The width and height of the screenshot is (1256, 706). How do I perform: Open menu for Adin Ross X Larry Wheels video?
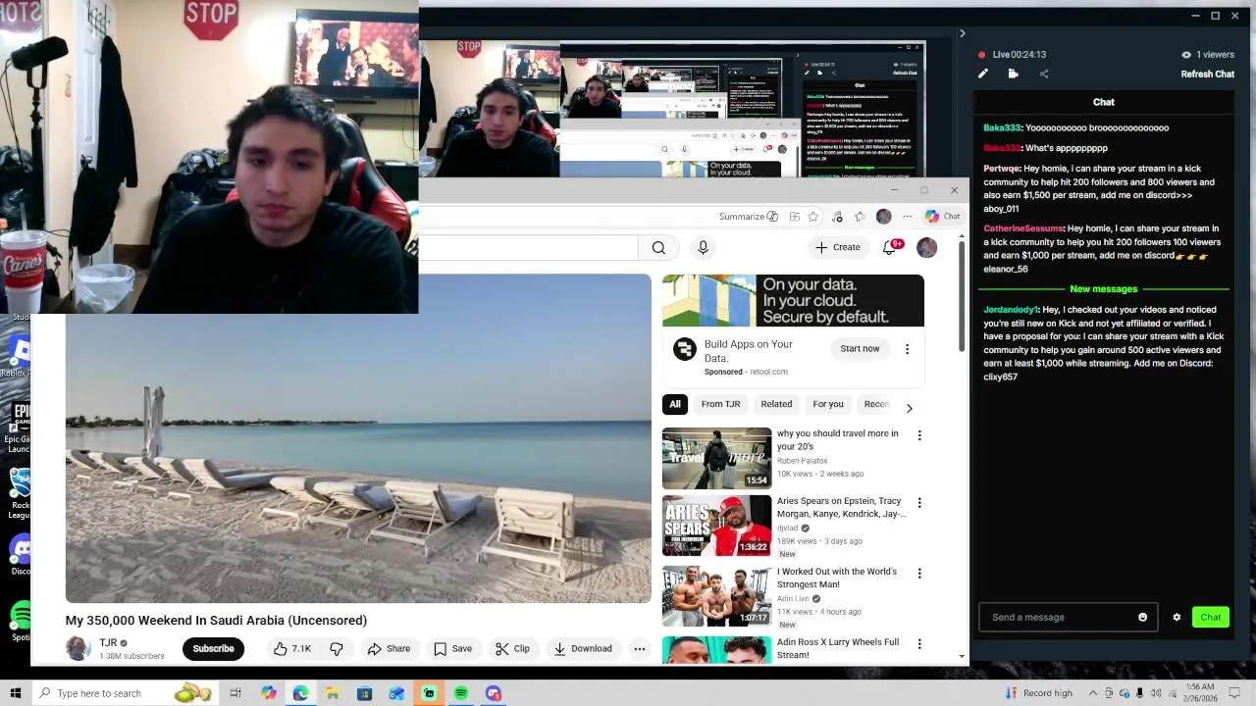[919, 644]
